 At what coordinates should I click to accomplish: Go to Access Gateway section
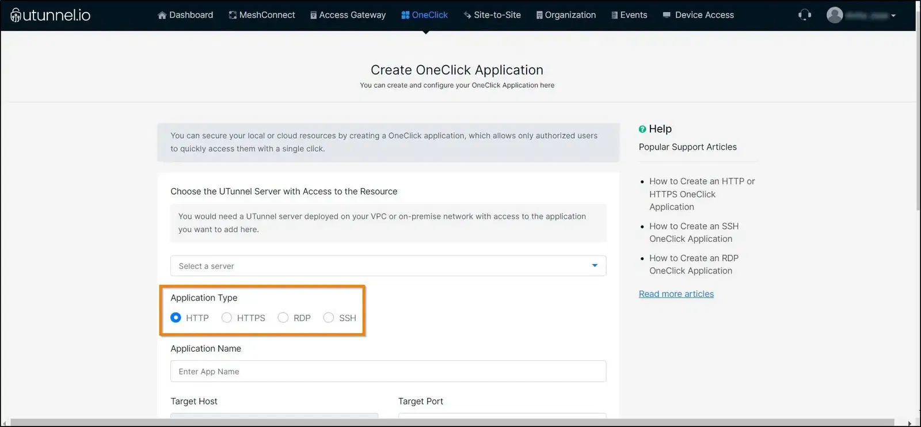tap(348, 15)
